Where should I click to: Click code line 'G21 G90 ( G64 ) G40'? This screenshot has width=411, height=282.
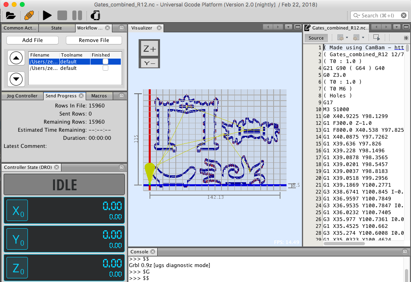pos(354,68)
